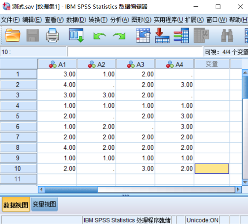Click the binoculars Find icon

(x=227, y=35)
